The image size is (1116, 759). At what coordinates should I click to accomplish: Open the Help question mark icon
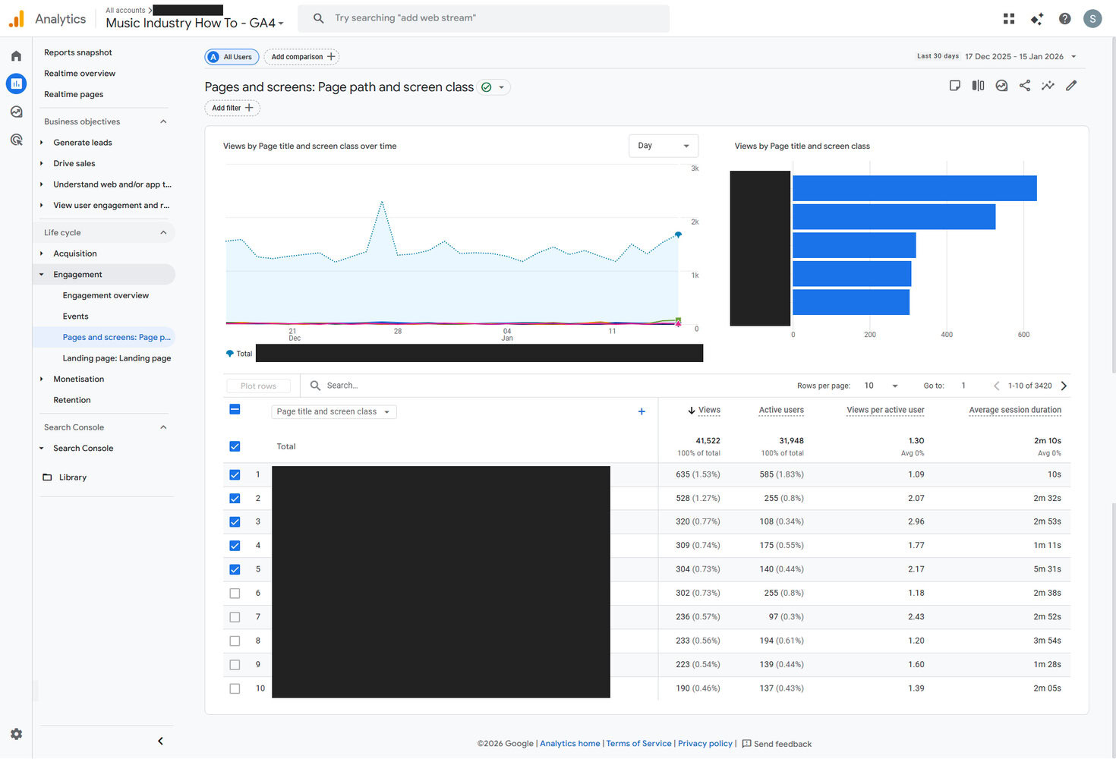(1065, 19)
